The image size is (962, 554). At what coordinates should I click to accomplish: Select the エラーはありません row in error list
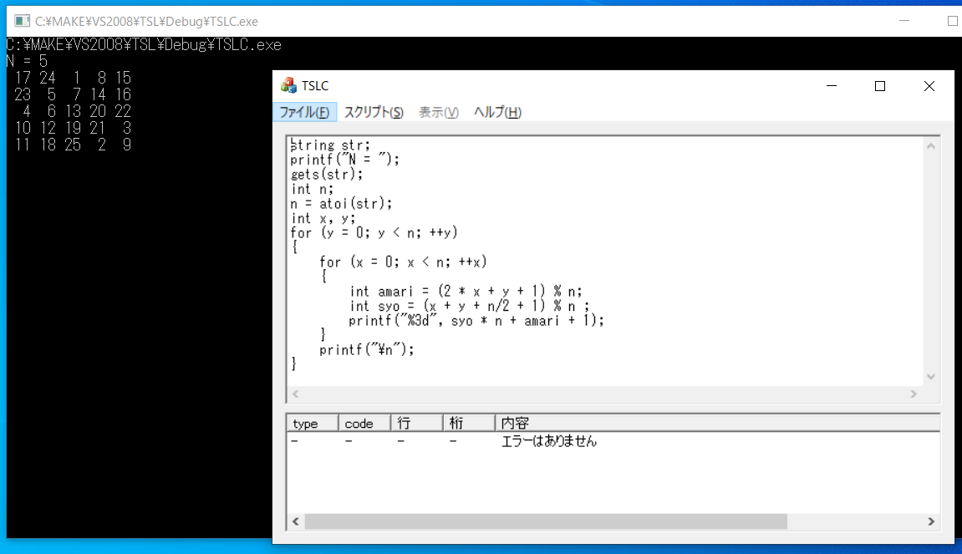548,441
